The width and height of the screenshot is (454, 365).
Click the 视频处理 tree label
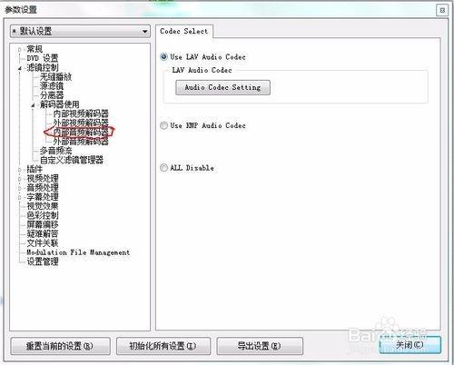point(43,179)
